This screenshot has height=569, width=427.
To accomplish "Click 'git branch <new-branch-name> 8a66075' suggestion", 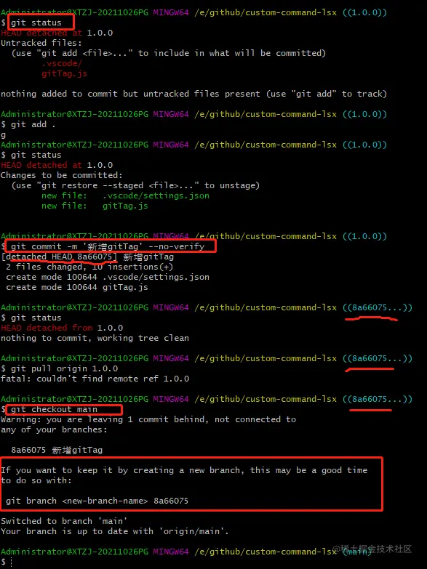I will (97, 501).
